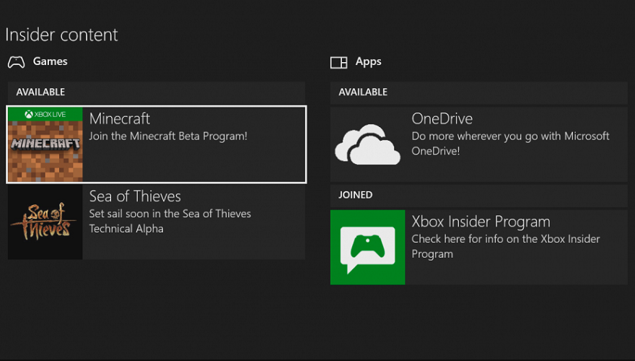Screen dimensions: 635x361
Task: Click the Games section heading
Action: pyautogui.click(x=51, y=61)
